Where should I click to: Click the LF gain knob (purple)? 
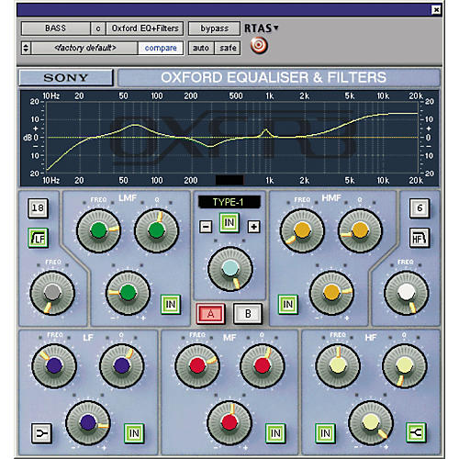click(x=88, y=423)
